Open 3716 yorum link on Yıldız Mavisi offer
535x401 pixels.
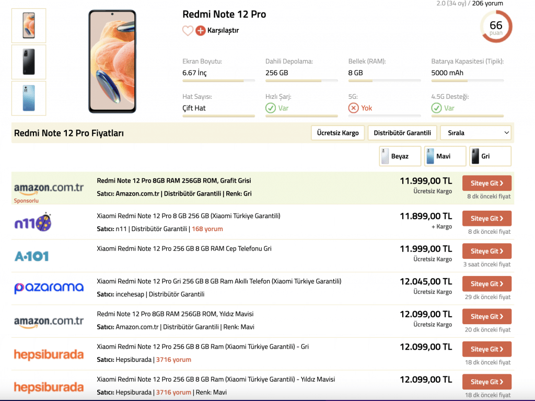[x=173, y=393]
